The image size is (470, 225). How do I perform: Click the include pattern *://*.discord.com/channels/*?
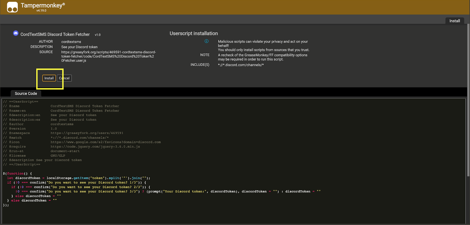click(x=241, y=65)
